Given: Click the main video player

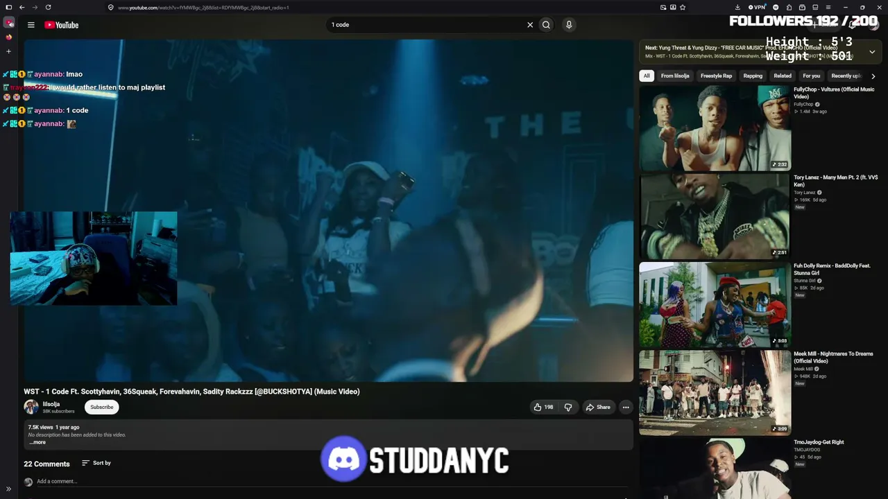Looking at the screenshot, I should 328,211.
